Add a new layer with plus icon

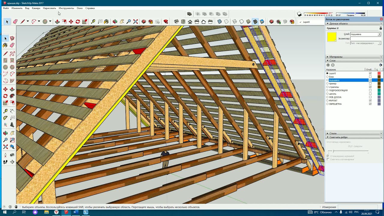tap(328, 65)
